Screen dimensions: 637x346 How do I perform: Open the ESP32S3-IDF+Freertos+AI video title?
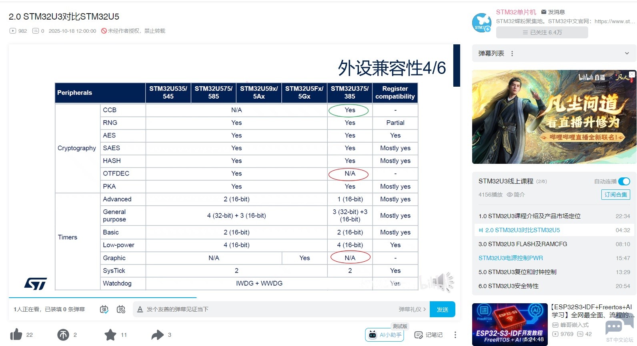[593, 311]
